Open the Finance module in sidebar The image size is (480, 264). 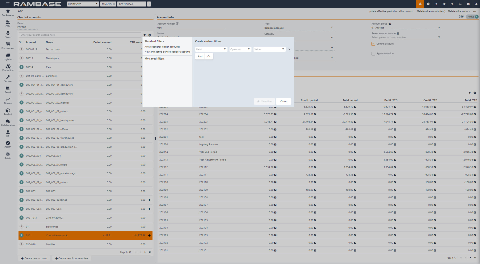point(8,100)
